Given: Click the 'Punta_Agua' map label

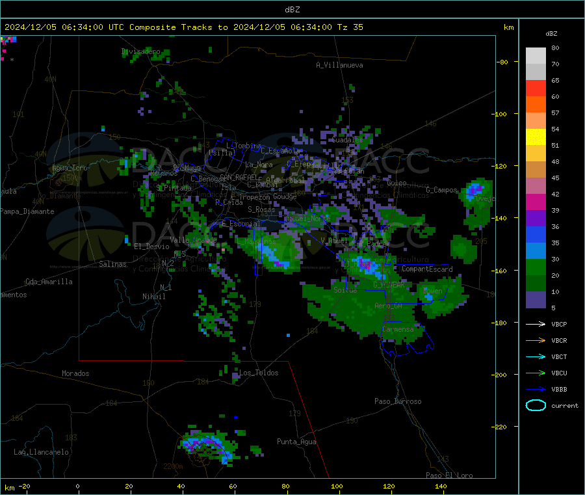Looking at the screenshot, I should pos(296,442).
